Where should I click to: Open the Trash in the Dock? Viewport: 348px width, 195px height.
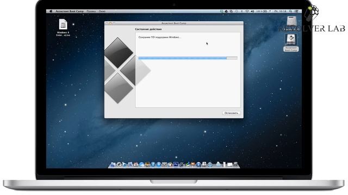point(235,165)
